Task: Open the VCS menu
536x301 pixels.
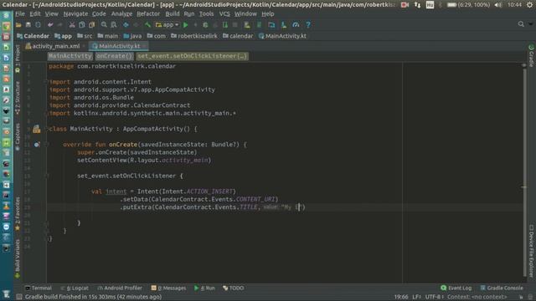Action: [x=224, y=14]
